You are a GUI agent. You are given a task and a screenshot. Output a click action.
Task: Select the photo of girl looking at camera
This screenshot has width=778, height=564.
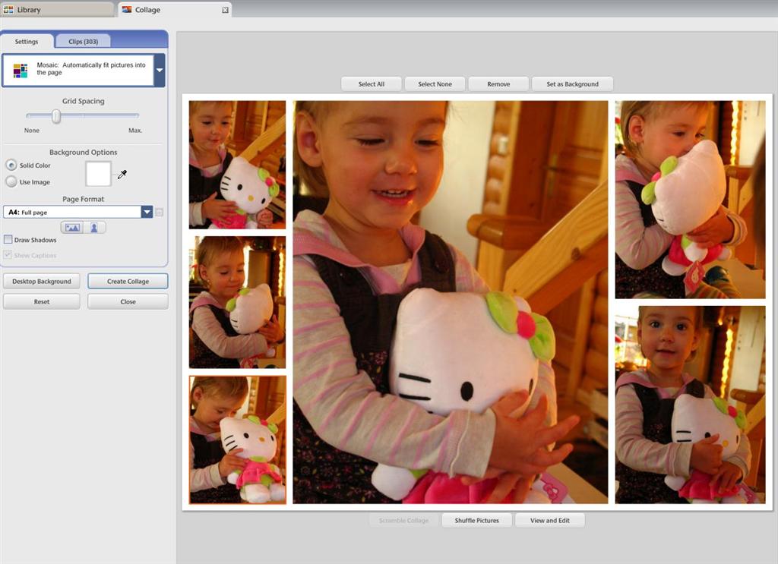[x=690, y=405]
